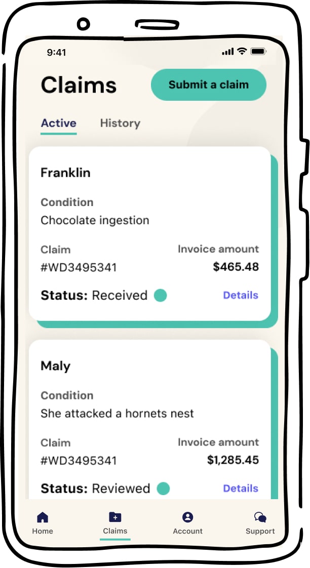
Task: Tap the cellular signal bars icon
Action: (x=228, y=52)
